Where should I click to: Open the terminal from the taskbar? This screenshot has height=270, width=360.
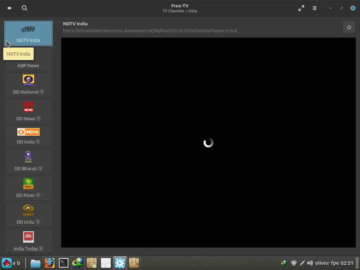[63, 263]
